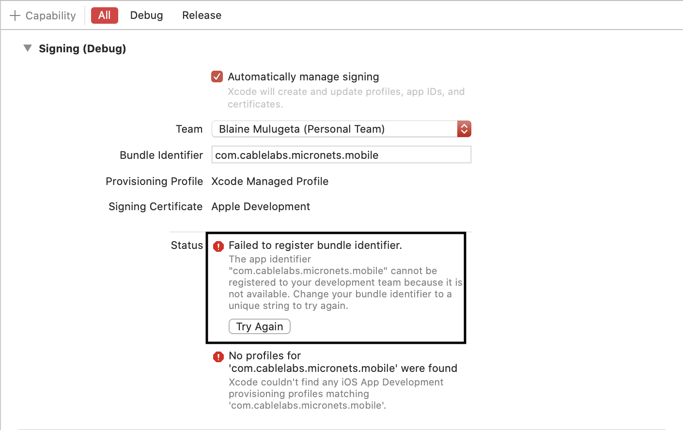Add a new Capability
Viewport: 683px width, 430px height.
pyautogui.click(x=43, y=15)
